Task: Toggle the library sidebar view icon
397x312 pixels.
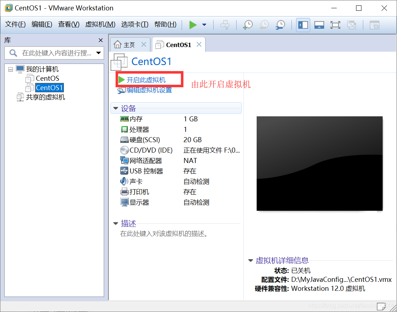Action: [x=303, y=25]
